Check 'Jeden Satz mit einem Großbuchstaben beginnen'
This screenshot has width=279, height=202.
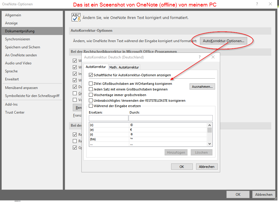click(91, 89)
